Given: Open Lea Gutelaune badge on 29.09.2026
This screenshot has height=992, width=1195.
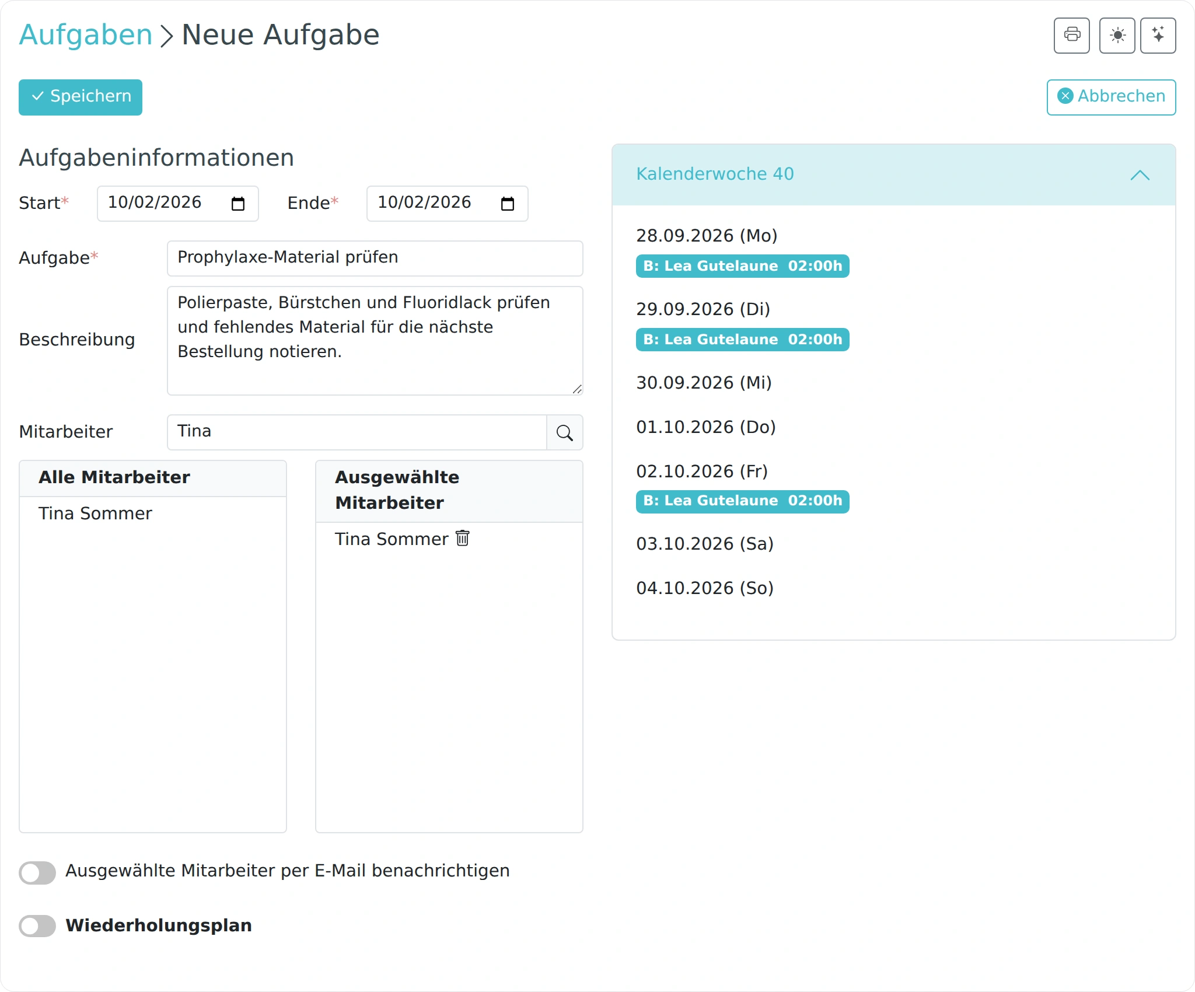Looking at the screenshot, I should pos(742,340).
